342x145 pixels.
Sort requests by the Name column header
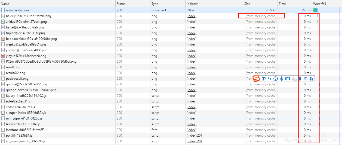pos(58,4)
